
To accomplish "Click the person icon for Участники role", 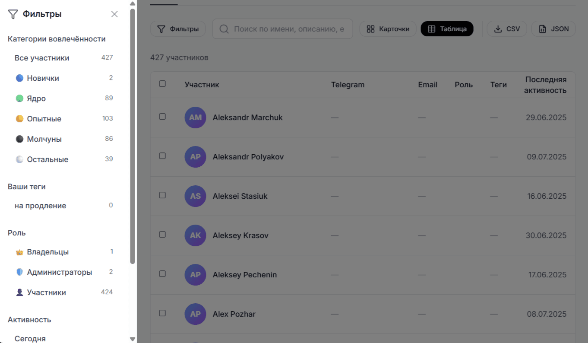I will (x=19, y=292).
